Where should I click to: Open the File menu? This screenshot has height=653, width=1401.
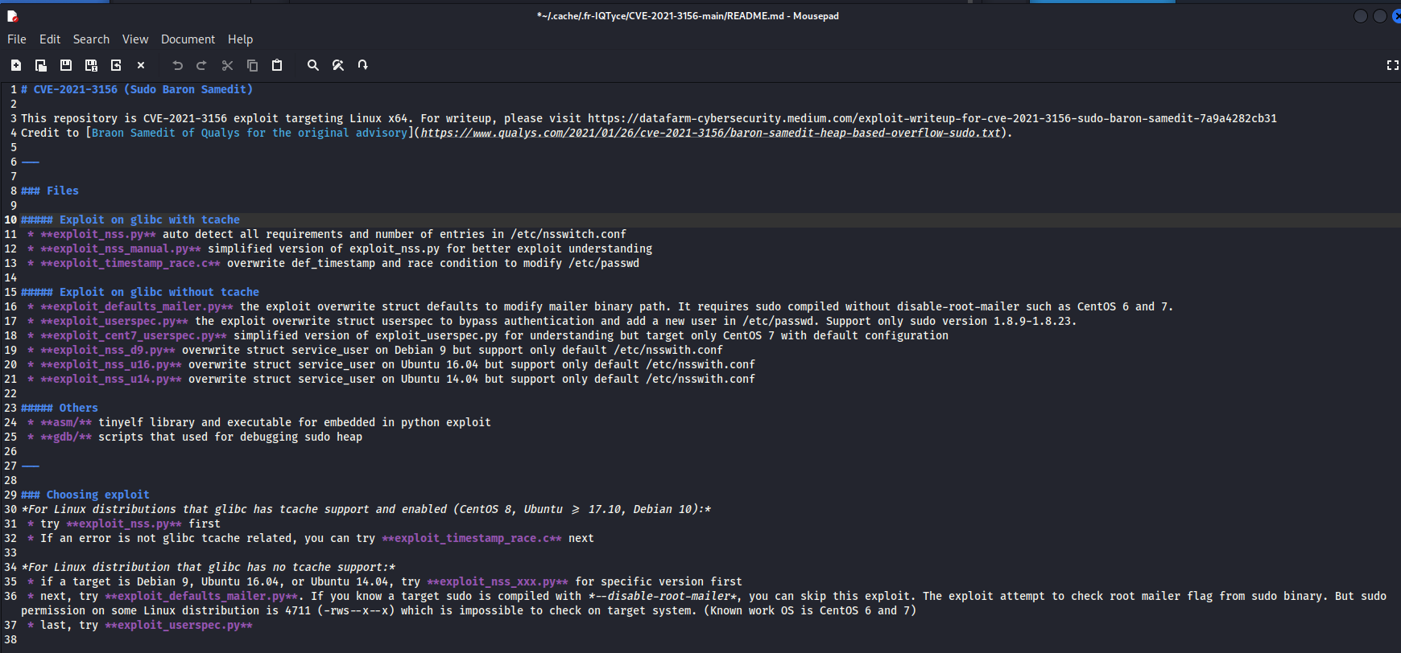tap(17, 39)
